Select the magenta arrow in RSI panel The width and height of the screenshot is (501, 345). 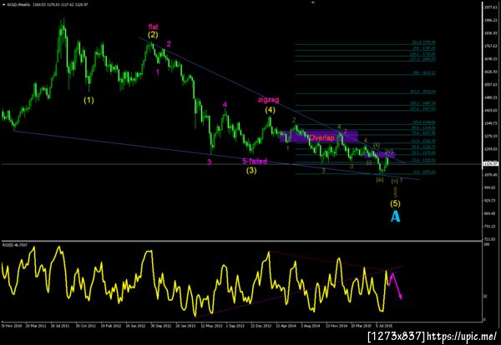[396, 286]
